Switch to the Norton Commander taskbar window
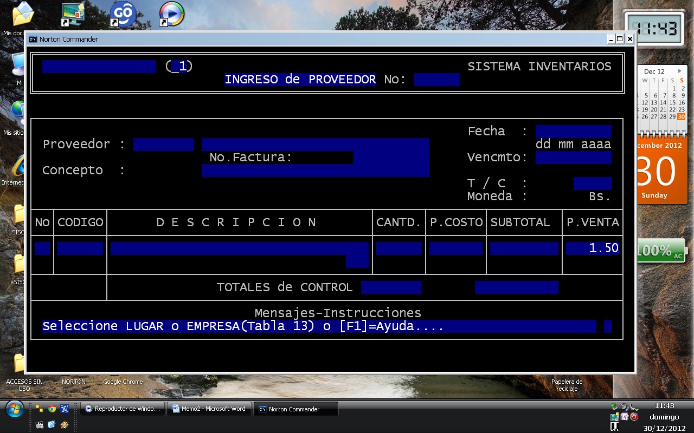 point(295,409)
